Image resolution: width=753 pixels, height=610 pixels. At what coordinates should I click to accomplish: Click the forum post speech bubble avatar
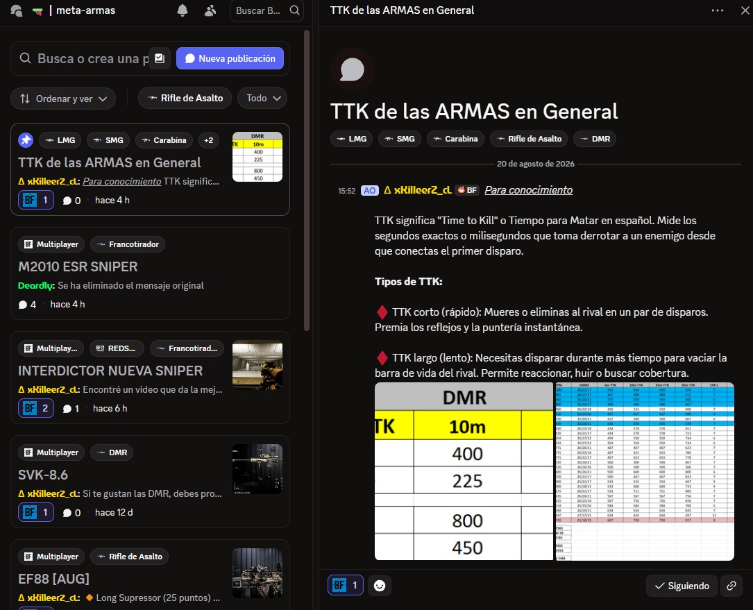point(352,69)
